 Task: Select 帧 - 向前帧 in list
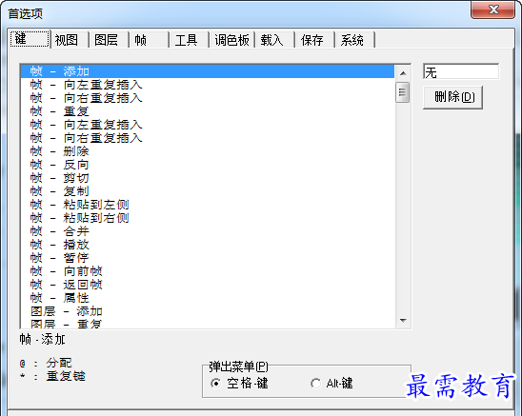tap(208, 271)
